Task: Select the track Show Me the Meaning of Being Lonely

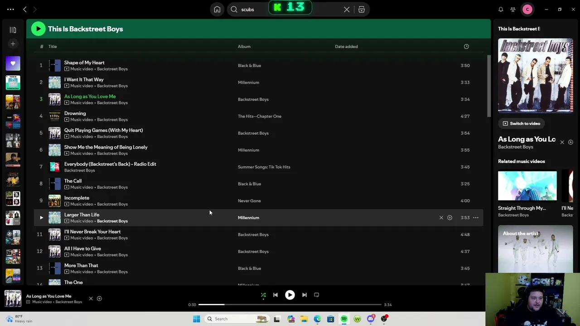Action: pyautogui.click(x=106, y=147)
